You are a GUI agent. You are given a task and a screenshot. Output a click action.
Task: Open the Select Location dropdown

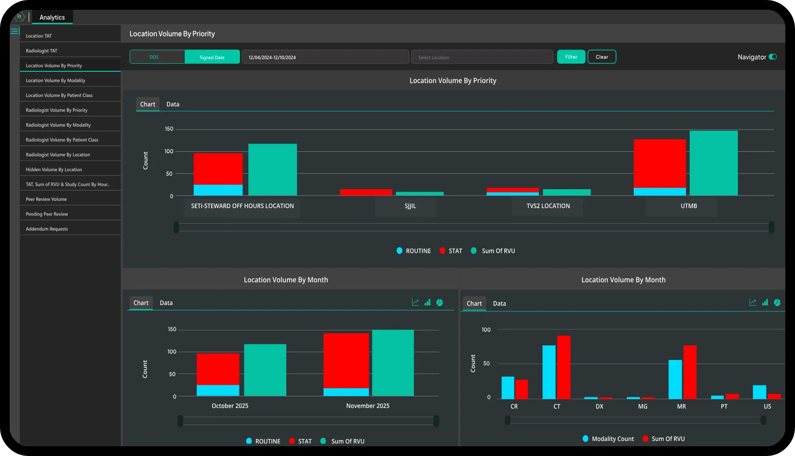click(482, 57)
